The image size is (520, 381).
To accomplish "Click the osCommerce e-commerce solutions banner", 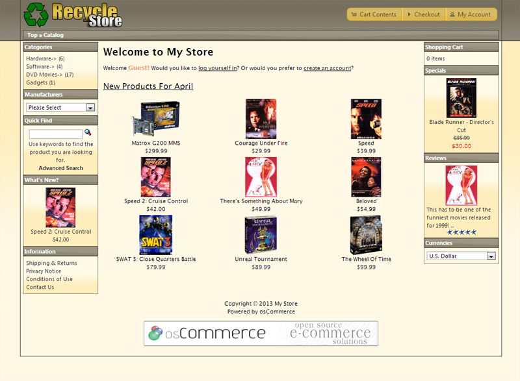I will coord(261,334).
